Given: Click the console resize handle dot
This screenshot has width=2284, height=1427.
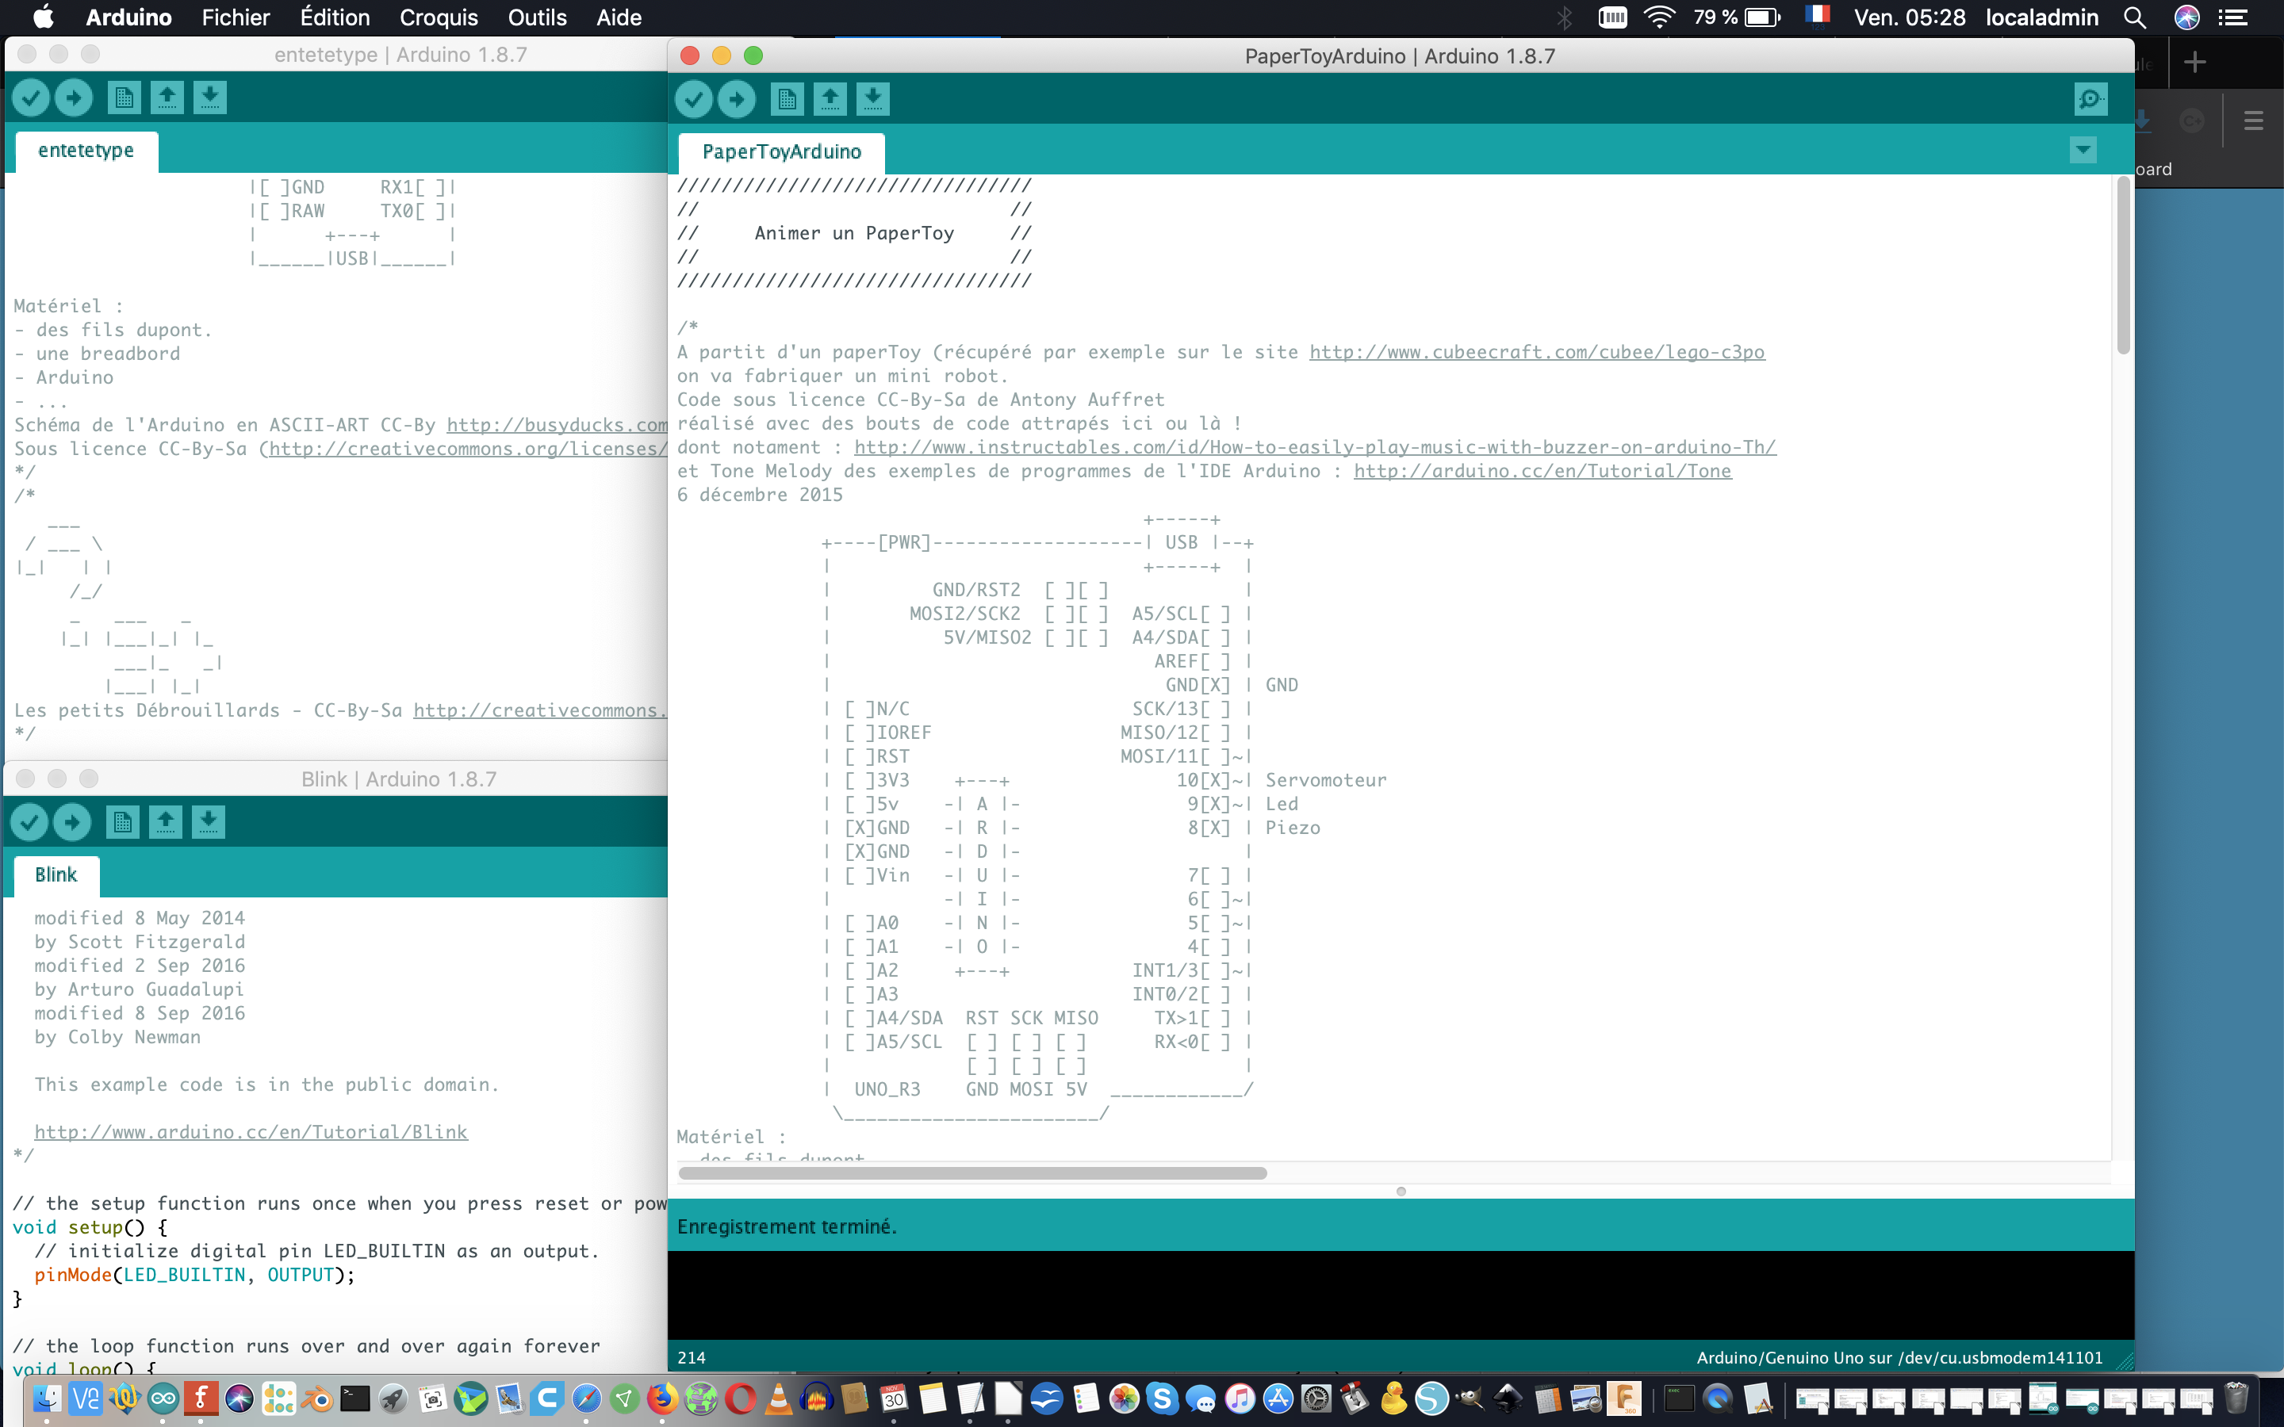Looking at the screenshot, I should [1401, 1191].
